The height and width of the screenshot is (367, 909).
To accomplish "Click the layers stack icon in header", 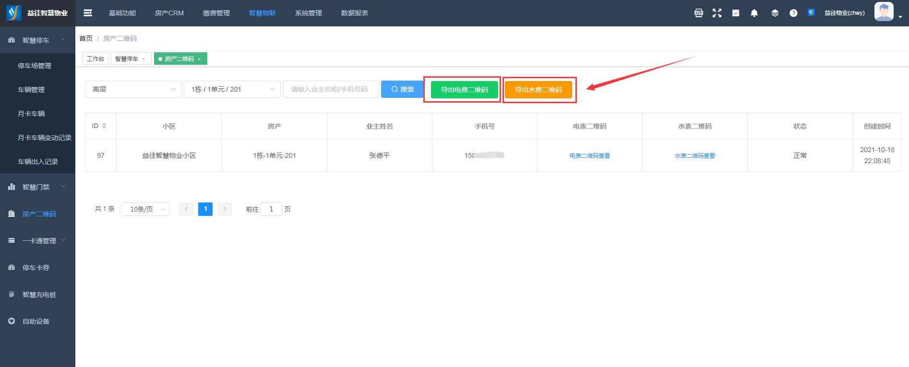I will [x=775, y=13].
